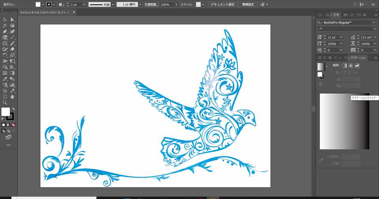Viewport: 379px width, 199px height.
Task: Select the Shaper tool
Action: pyautogui.click(x=5, y=49)
